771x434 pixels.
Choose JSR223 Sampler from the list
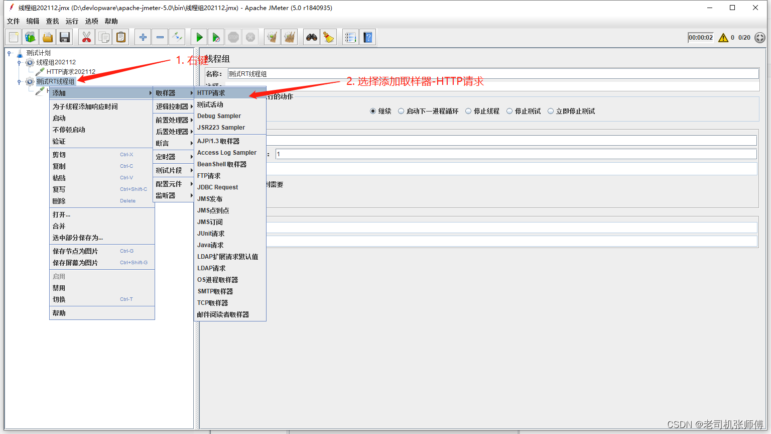tap(230, 128)
